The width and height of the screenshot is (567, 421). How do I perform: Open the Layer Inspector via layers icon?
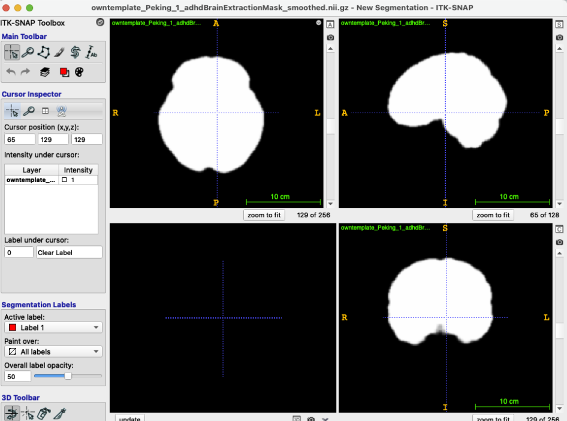(44, 71)
